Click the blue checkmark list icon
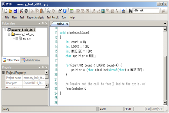 tap(123, 11)
